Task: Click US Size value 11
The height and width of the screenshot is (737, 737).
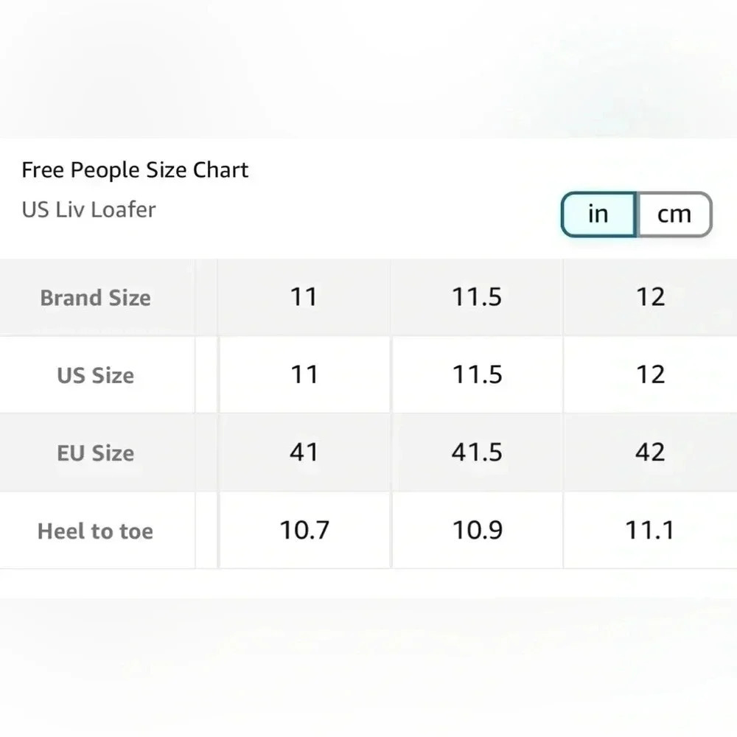Action: point(304,374)
